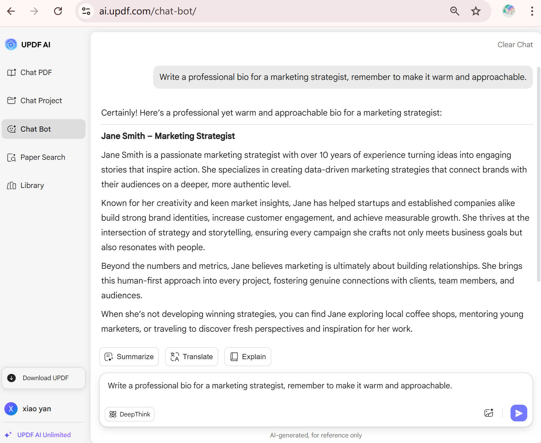Viewport: 541px width, 443px height.
Task: Select the Chat Bot tab
Action: coord(36,129)
